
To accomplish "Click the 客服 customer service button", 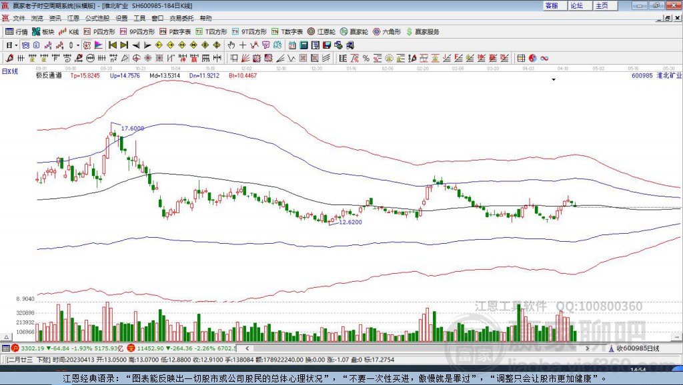I will pyautogui.click(x=552, y=5).
